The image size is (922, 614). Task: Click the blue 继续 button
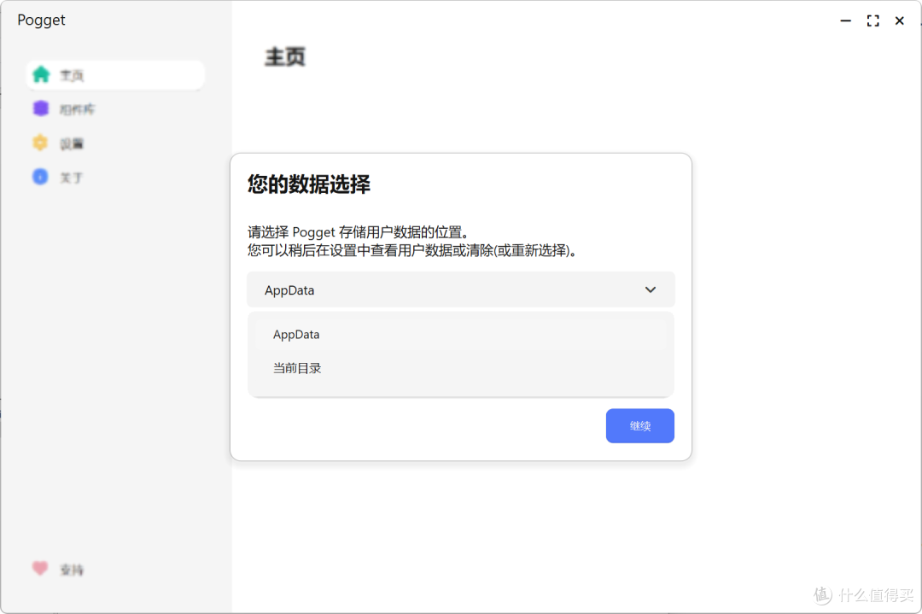tap(639, 426)
